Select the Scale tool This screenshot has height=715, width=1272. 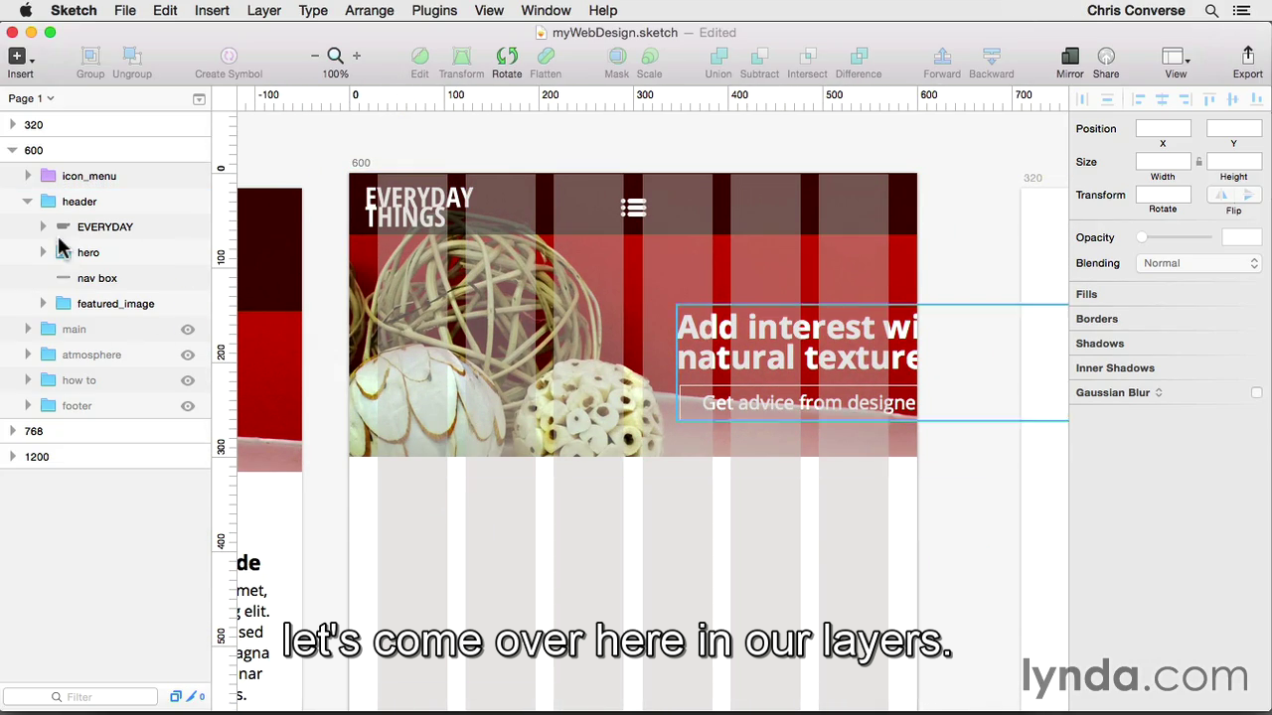click(650, 57)
